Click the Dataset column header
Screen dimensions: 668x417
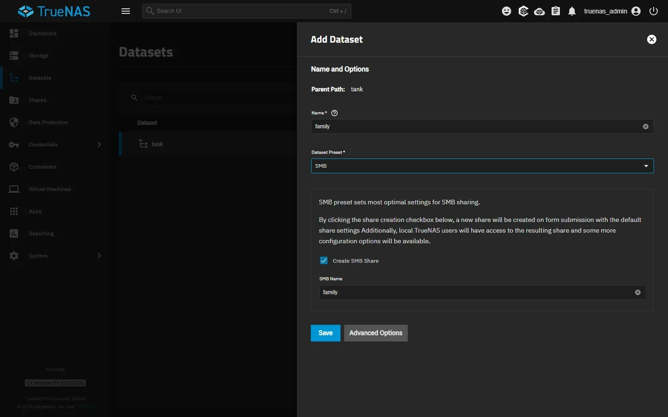tap(147, 123)
